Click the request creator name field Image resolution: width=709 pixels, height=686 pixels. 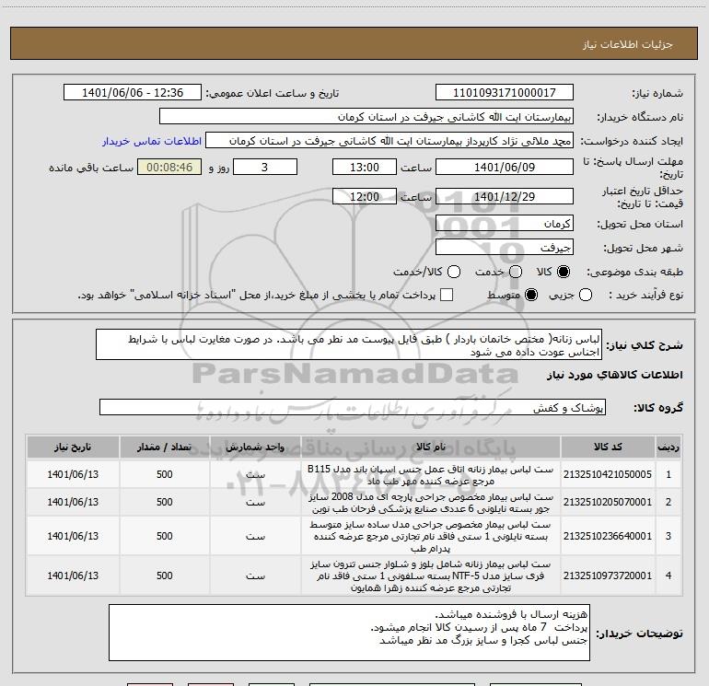coord(389,141)
